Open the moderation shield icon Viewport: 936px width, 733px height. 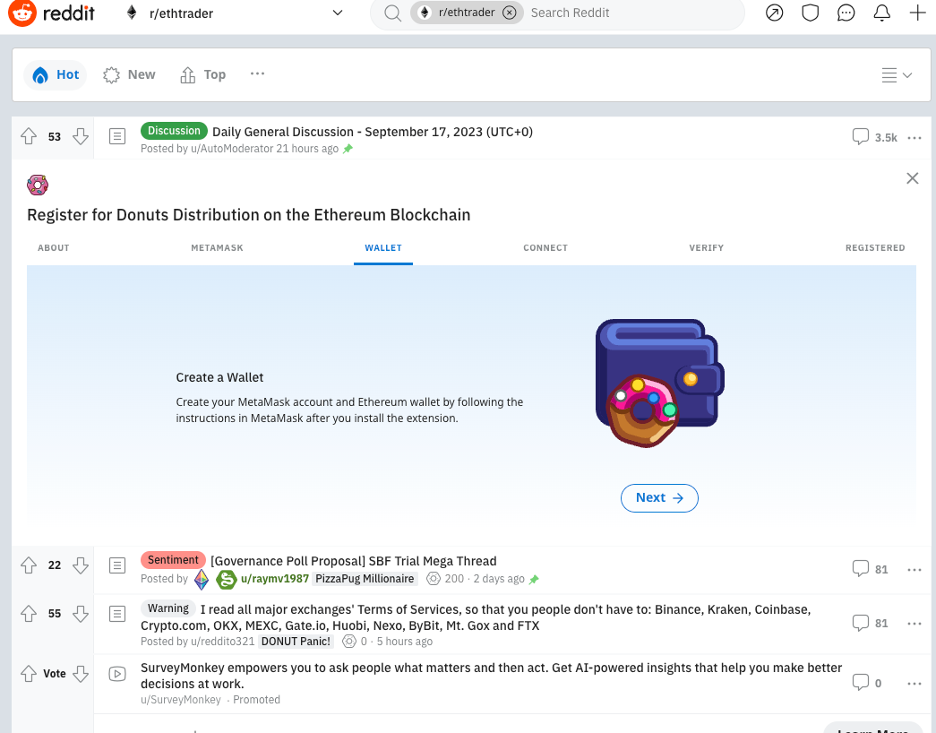click(x=810, y=13)
